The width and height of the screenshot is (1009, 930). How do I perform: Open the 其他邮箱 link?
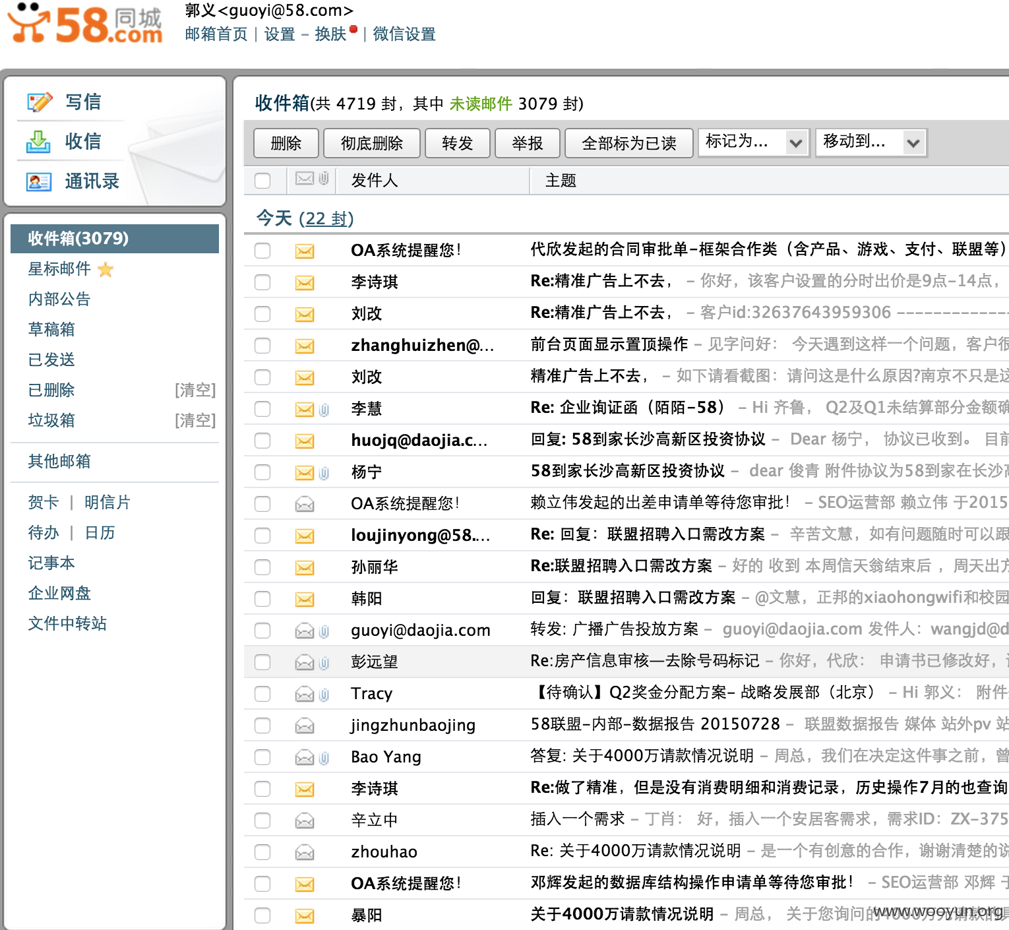coord(59,462)
